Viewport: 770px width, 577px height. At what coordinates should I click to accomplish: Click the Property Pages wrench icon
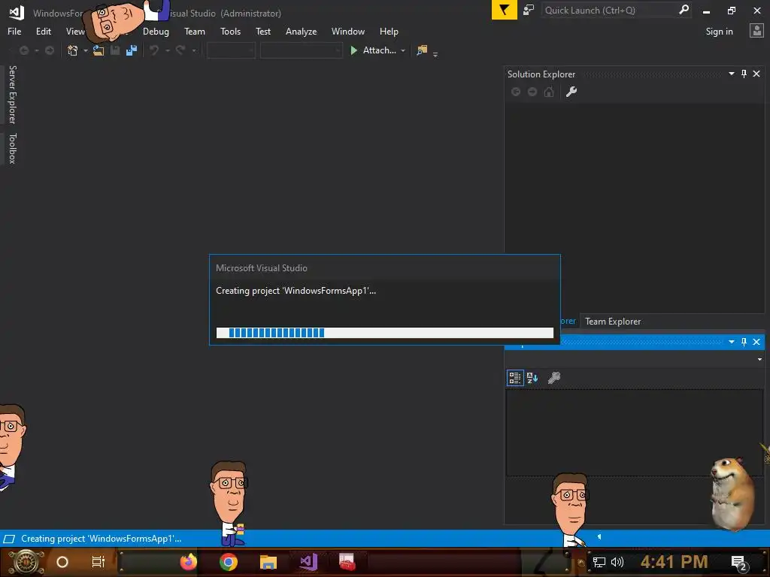pyautogui.click(x=554, y=378)
